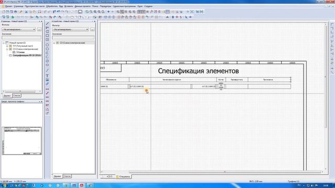Switch to the =СЭ/3 page tab

click(x=109, y=177)
